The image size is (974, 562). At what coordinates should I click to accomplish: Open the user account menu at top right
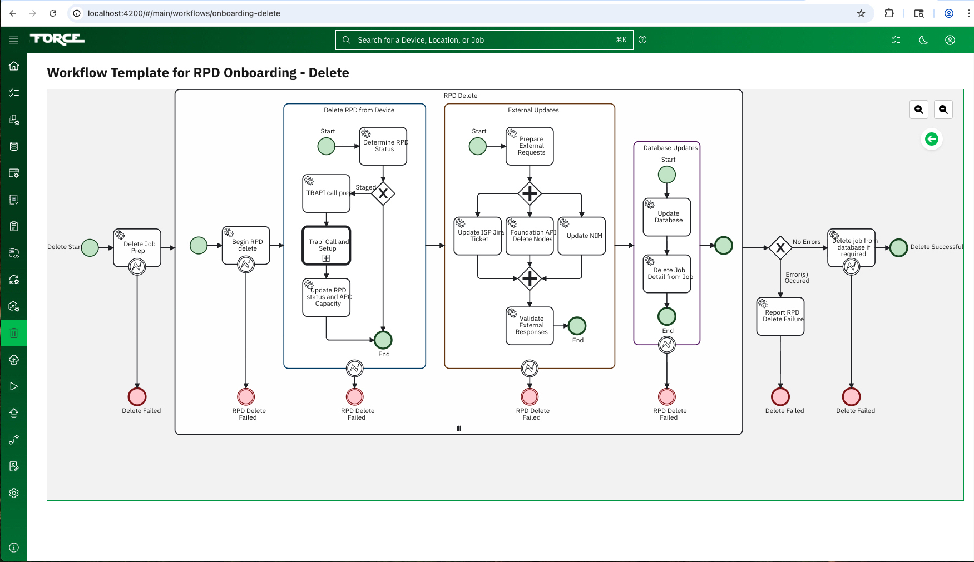(950, 39)
